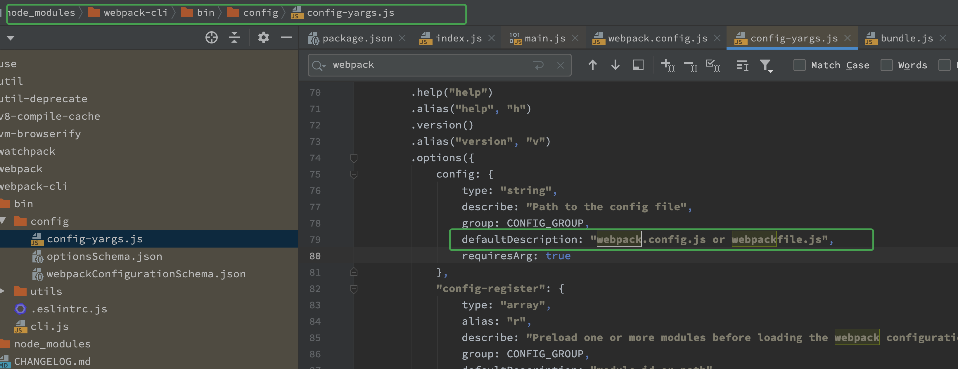958x369 pixels.
Task: Open cli.js in project tree
Action: (x=41, y=326)
